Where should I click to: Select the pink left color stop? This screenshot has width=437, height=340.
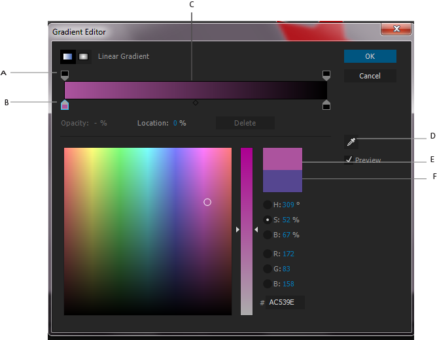click(x=65, y=105)
